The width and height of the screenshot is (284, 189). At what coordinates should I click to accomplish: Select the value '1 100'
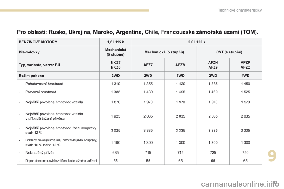(116, 143)
